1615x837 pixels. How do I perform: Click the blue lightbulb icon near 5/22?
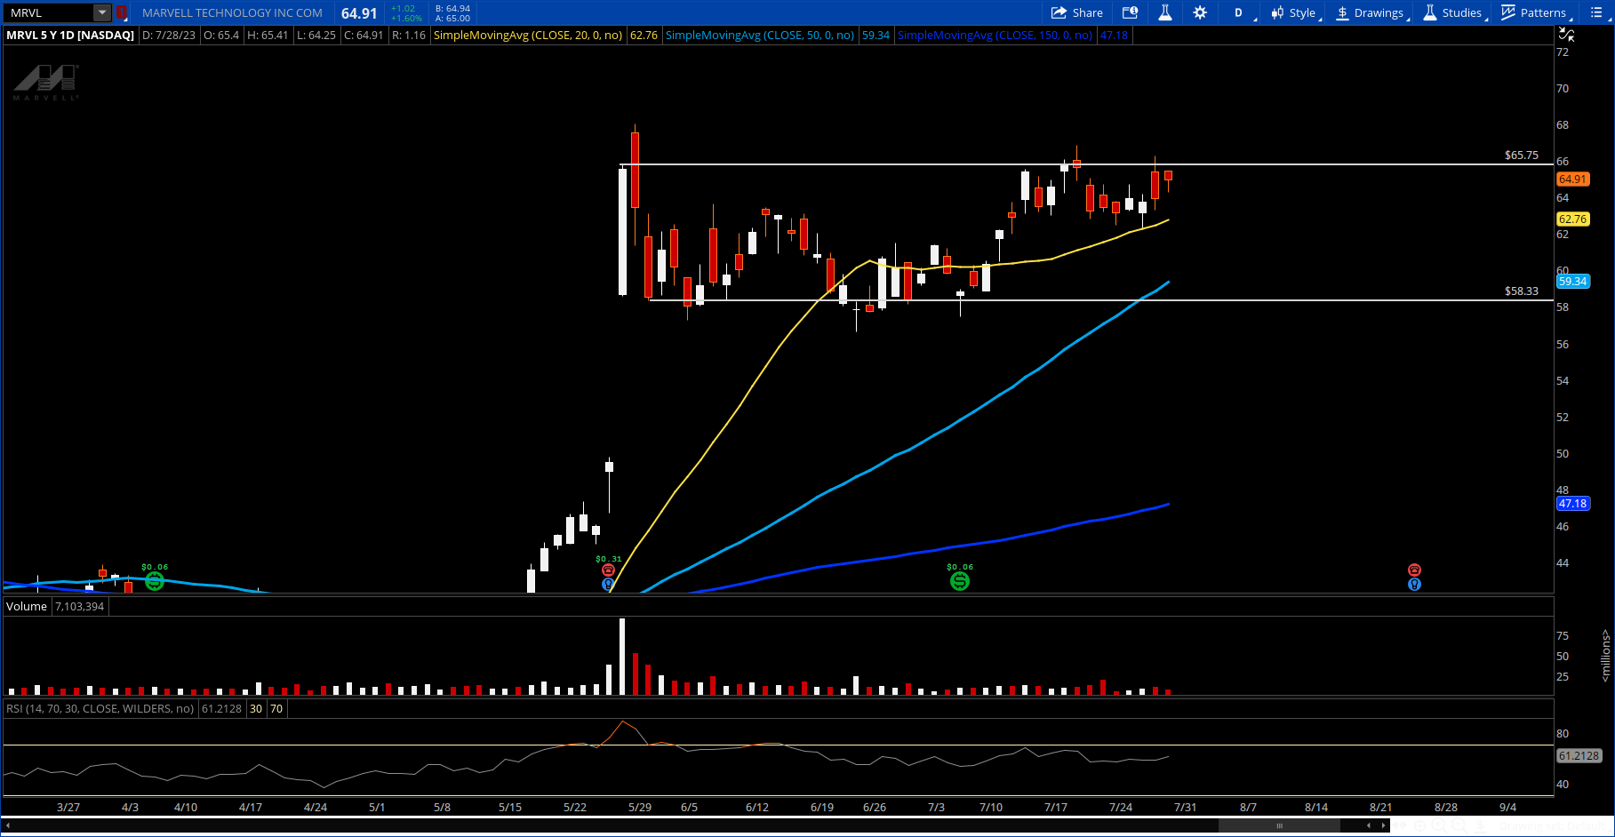coord(608,585)
